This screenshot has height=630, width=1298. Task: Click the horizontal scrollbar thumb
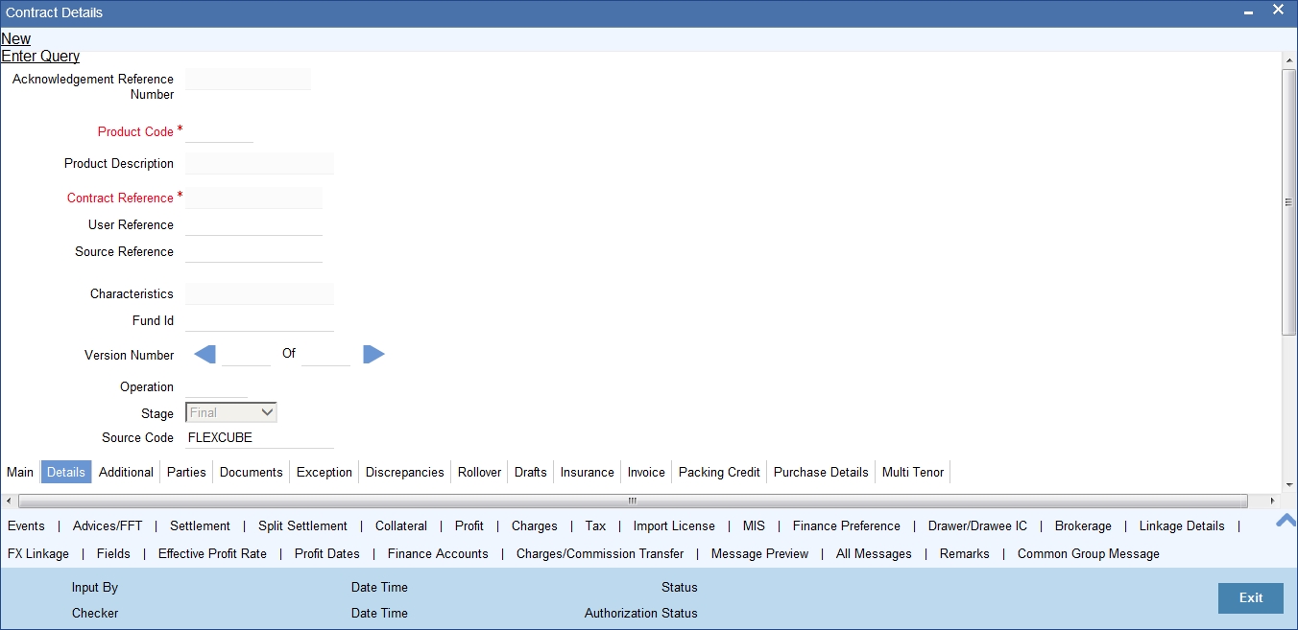[633, 501]
